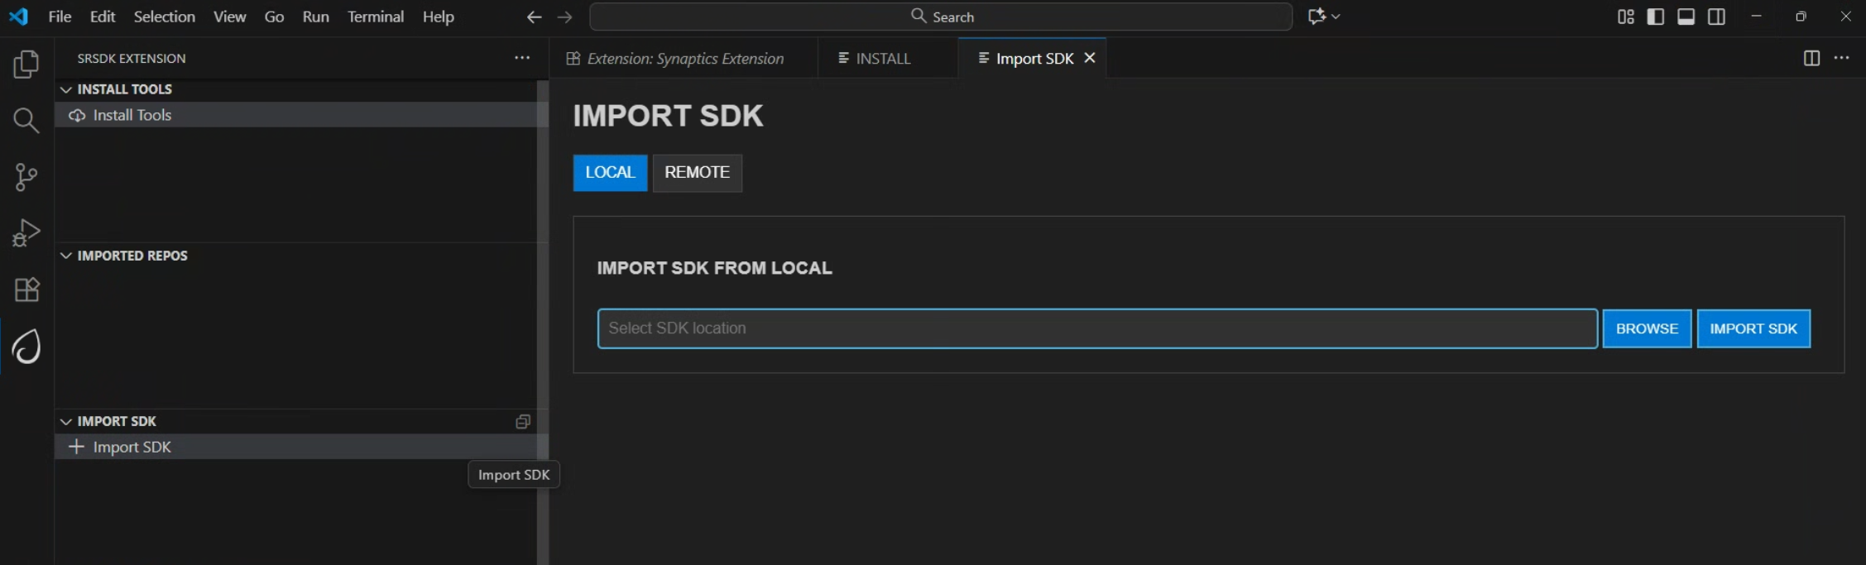Toggle the secondary side bar visibility
Screen dimensions: 1866x565
pos(1716,17)
